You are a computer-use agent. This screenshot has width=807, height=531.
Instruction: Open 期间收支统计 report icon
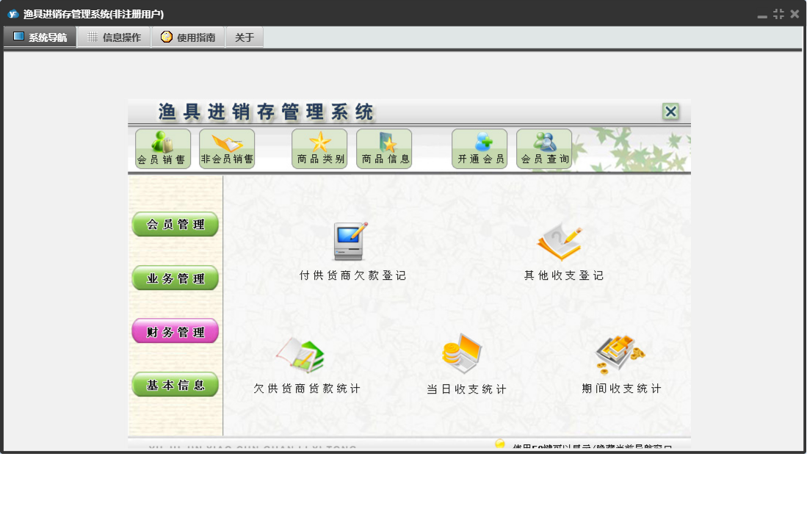click(620, 353)
